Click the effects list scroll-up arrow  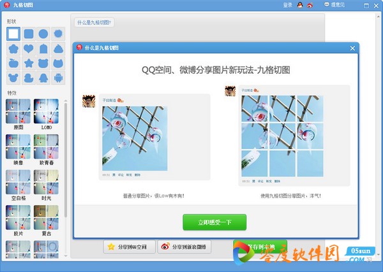click(x=66, y=101)
